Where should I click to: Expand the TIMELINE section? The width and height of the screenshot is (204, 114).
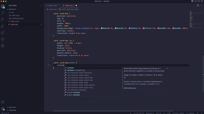point(12,111)
